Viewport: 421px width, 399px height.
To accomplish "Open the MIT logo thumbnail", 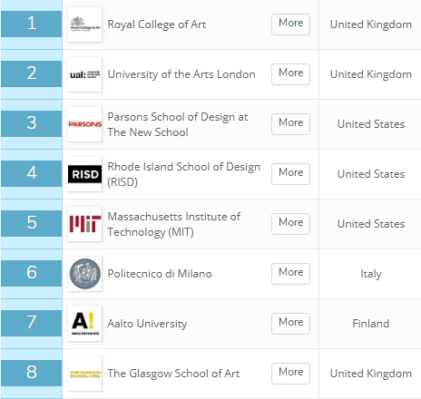I will coord(85,224).
